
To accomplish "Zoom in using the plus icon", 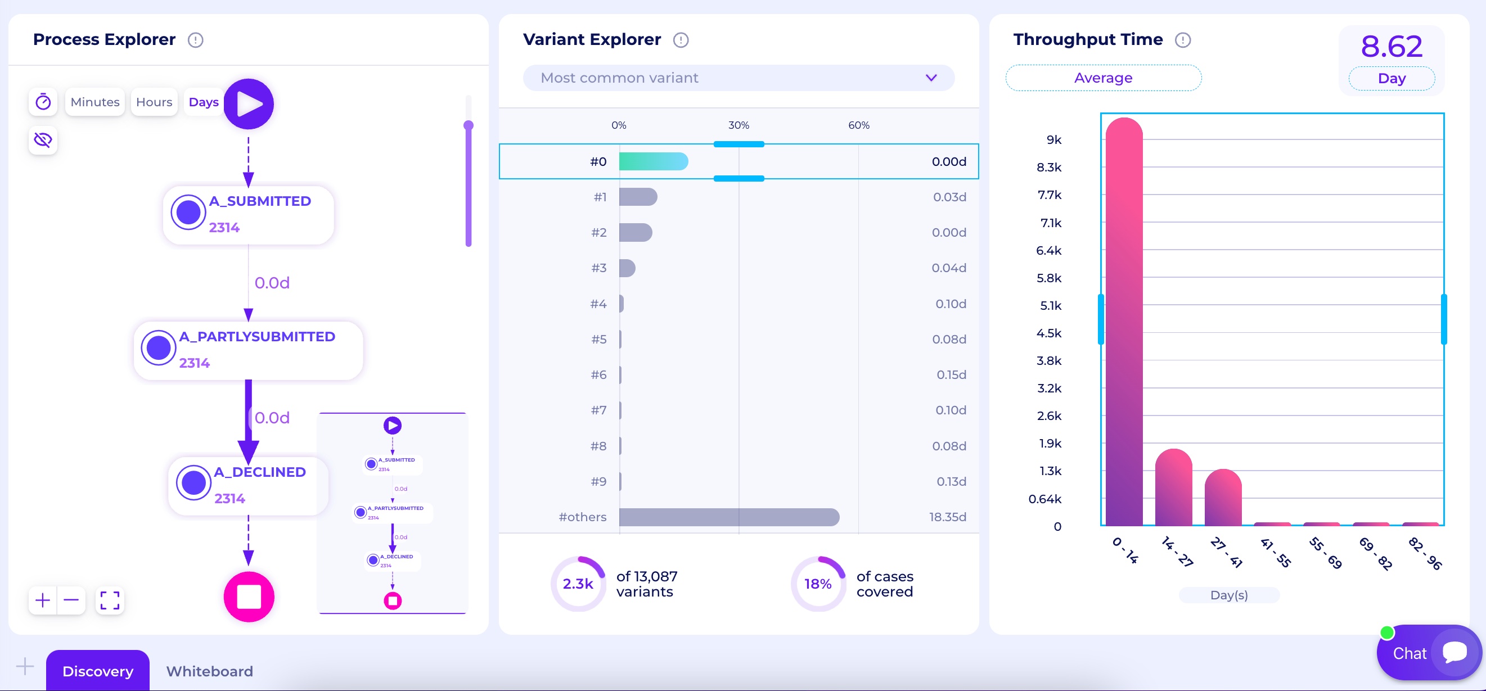I will (42, 600).
